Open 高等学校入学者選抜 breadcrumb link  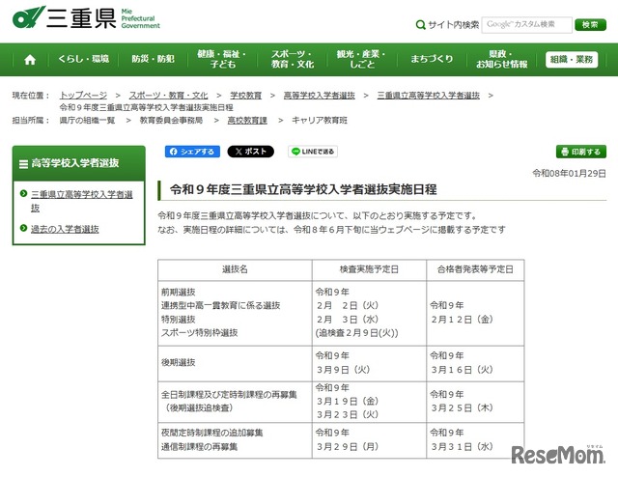click(x=320, y=96)
